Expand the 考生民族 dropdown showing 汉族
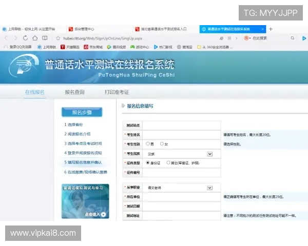308x246 pixels. pos(210,154)
